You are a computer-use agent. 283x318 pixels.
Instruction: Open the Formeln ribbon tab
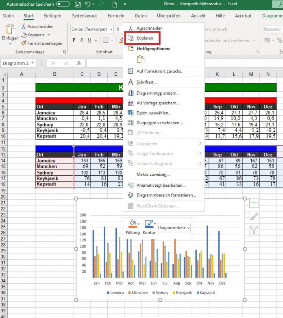pyautogui.click(x=116, y=15)
